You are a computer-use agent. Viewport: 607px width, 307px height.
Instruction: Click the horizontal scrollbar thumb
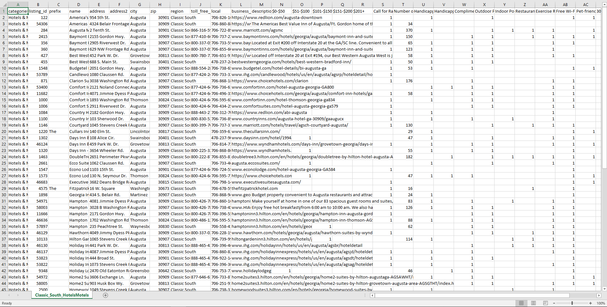[x=472, y=295]
